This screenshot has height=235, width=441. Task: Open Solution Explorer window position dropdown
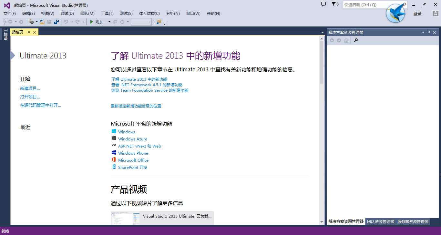click(x=423, y=32)
